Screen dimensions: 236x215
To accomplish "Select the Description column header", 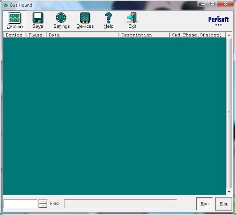I will click(x=144, y=35).
